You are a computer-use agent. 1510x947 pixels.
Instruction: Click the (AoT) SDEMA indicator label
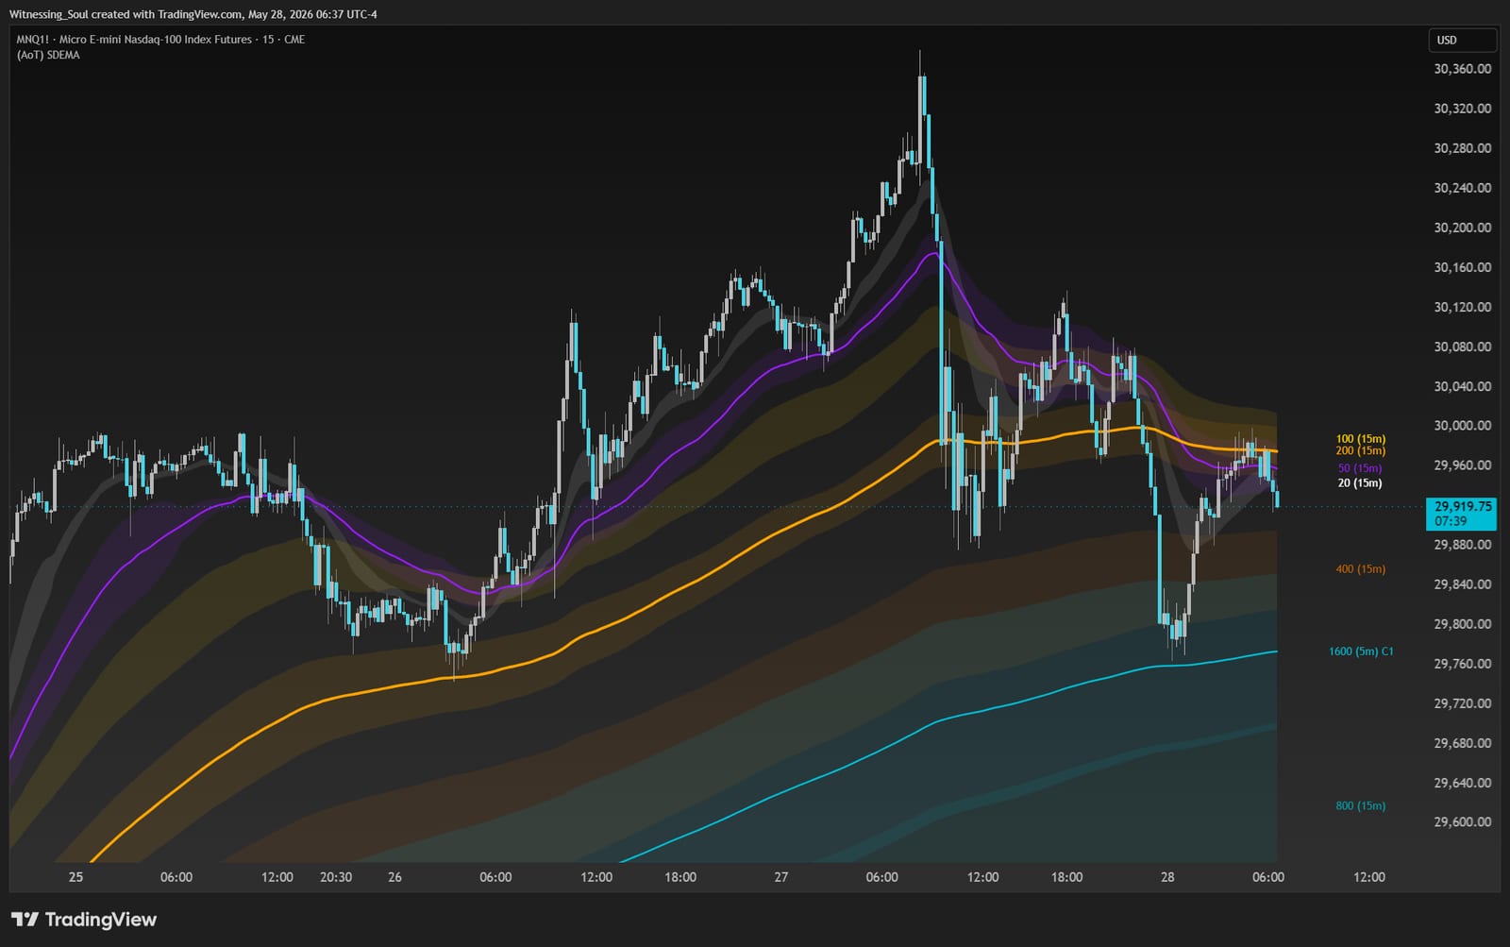point(48,55)
